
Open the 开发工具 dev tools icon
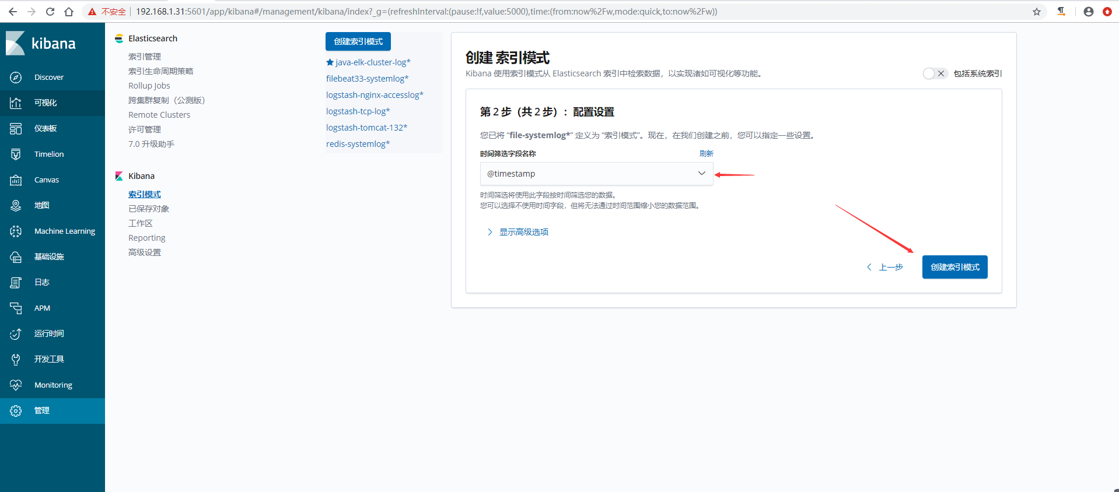coord(16,359)
